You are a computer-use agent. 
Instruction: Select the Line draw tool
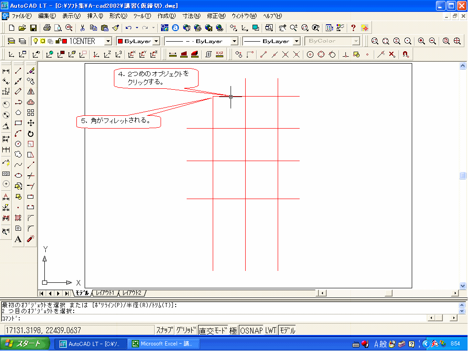point(18,71)
